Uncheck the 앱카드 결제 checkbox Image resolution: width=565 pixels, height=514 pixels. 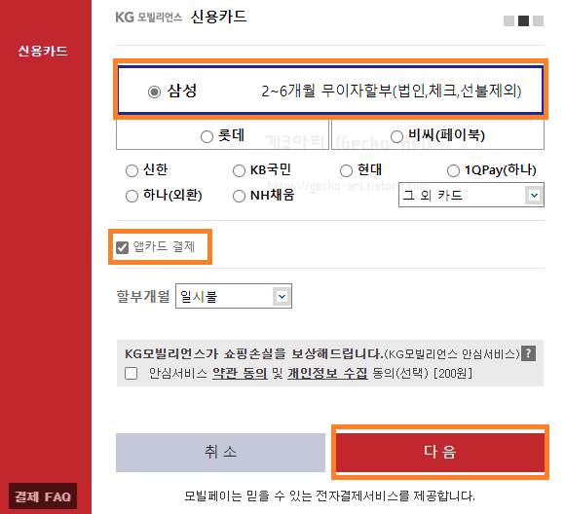(x=122, y=247)
